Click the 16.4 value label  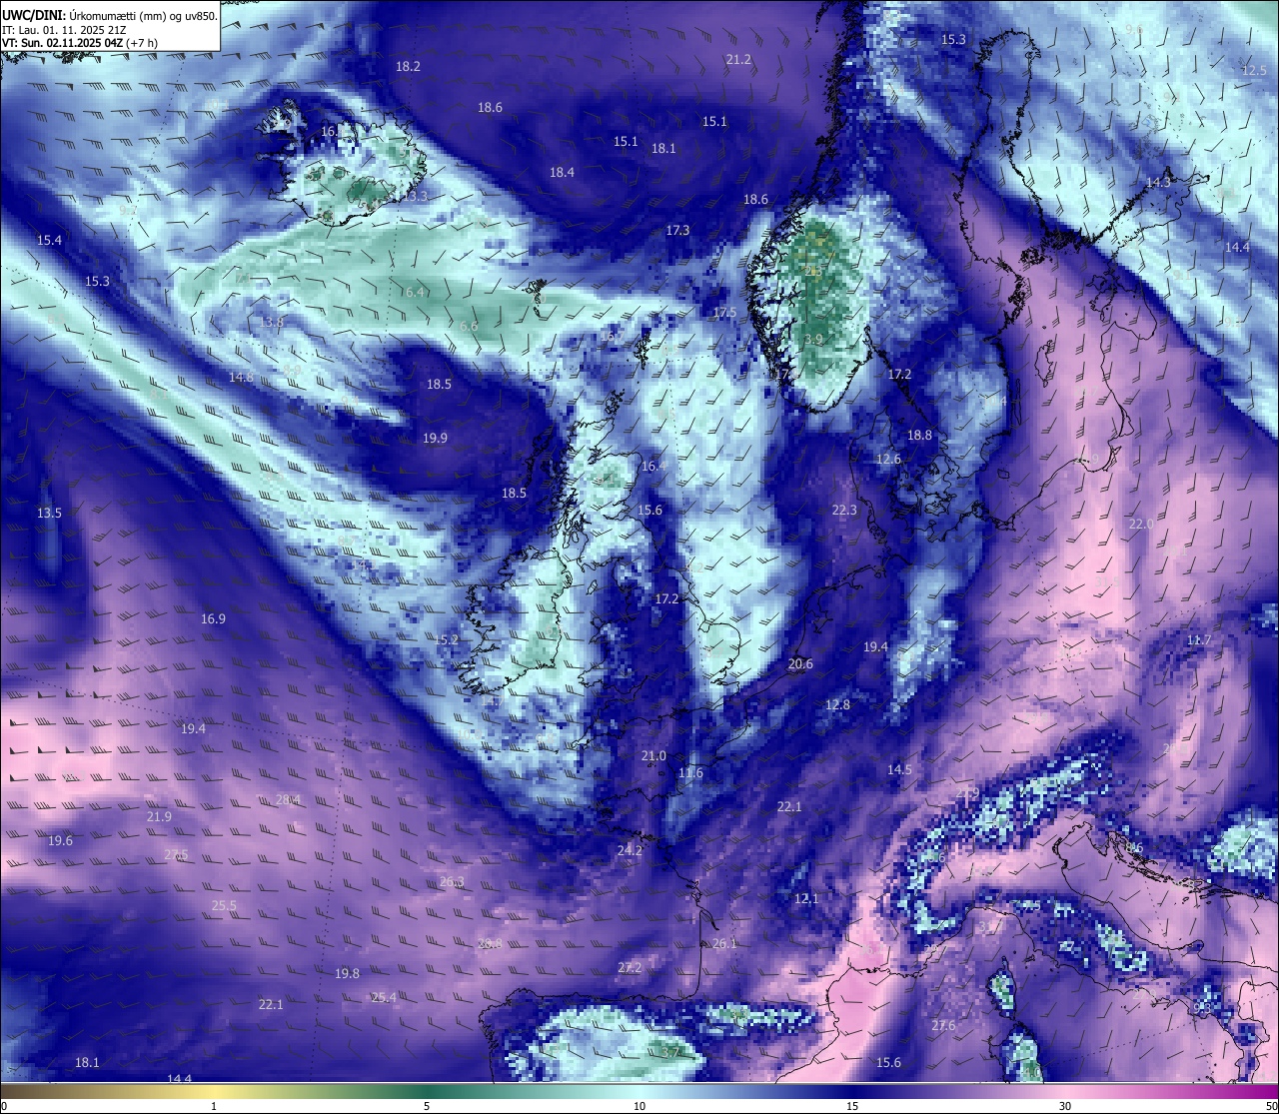point(653,467)
